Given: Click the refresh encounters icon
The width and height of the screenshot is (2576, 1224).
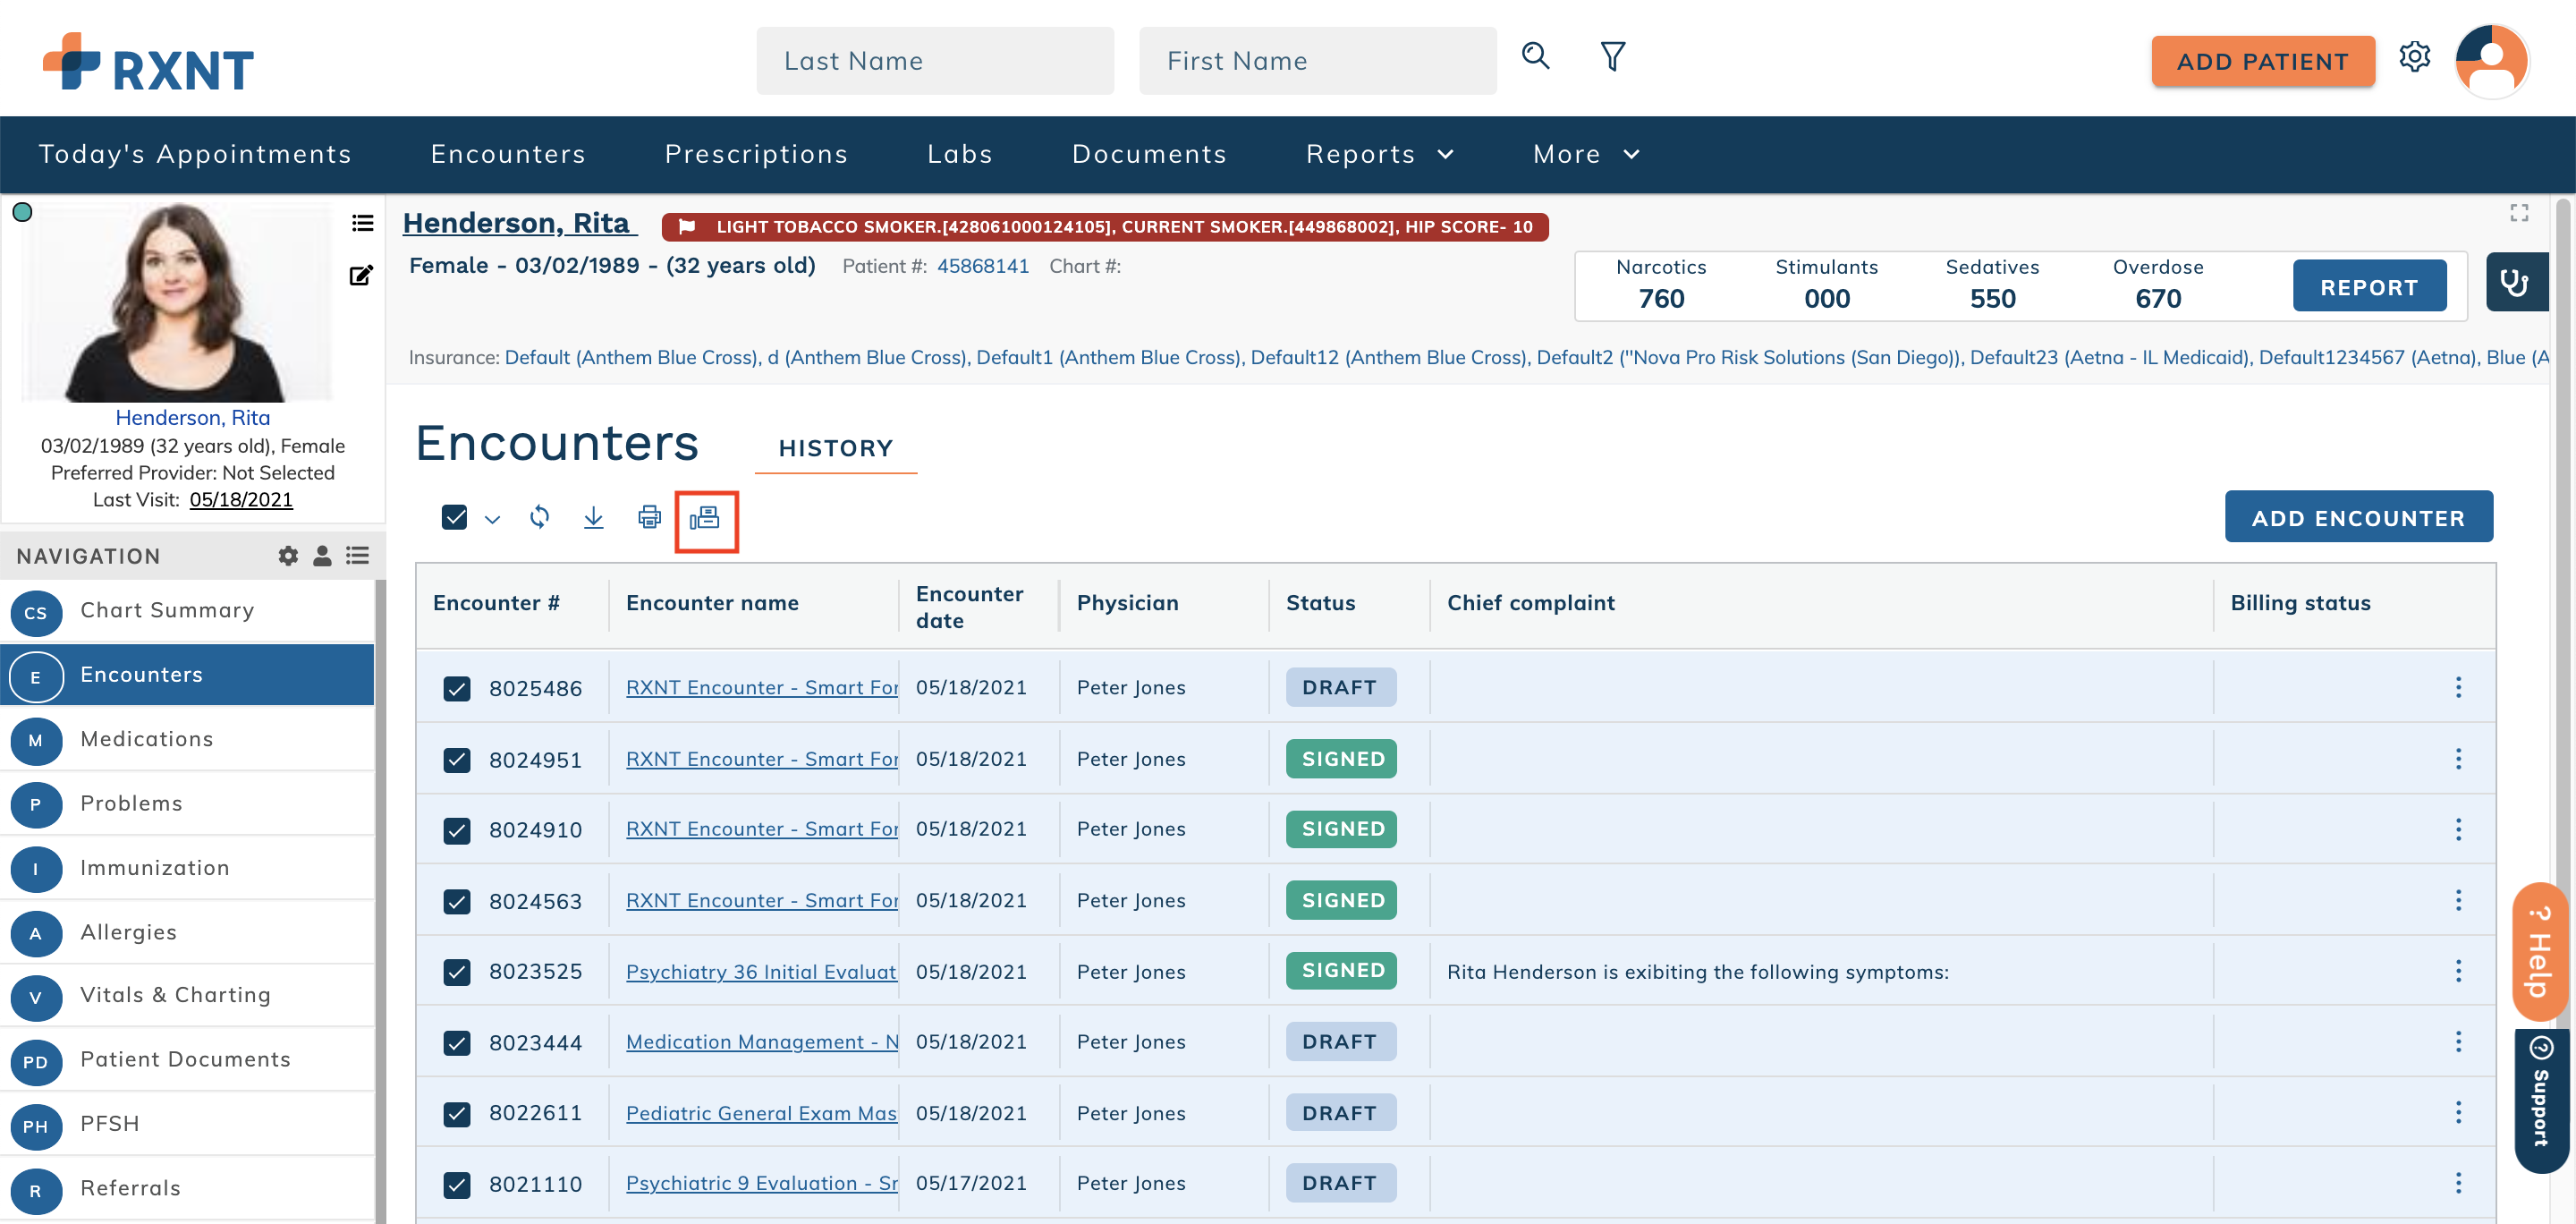Looking at the screenshot, I should tap(539, 517).
